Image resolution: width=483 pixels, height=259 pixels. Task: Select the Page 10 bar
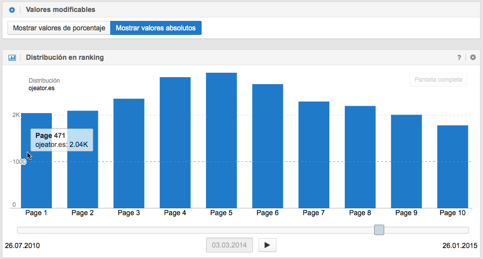[x=453, y=166]
